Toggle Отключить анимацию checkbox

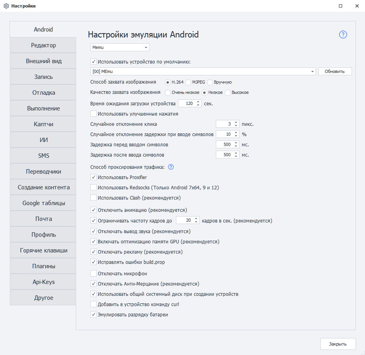click(94, 210)
